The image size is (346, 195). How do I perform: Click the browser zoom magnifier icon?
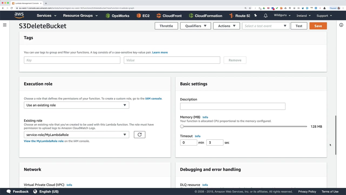tap(245, 8)
